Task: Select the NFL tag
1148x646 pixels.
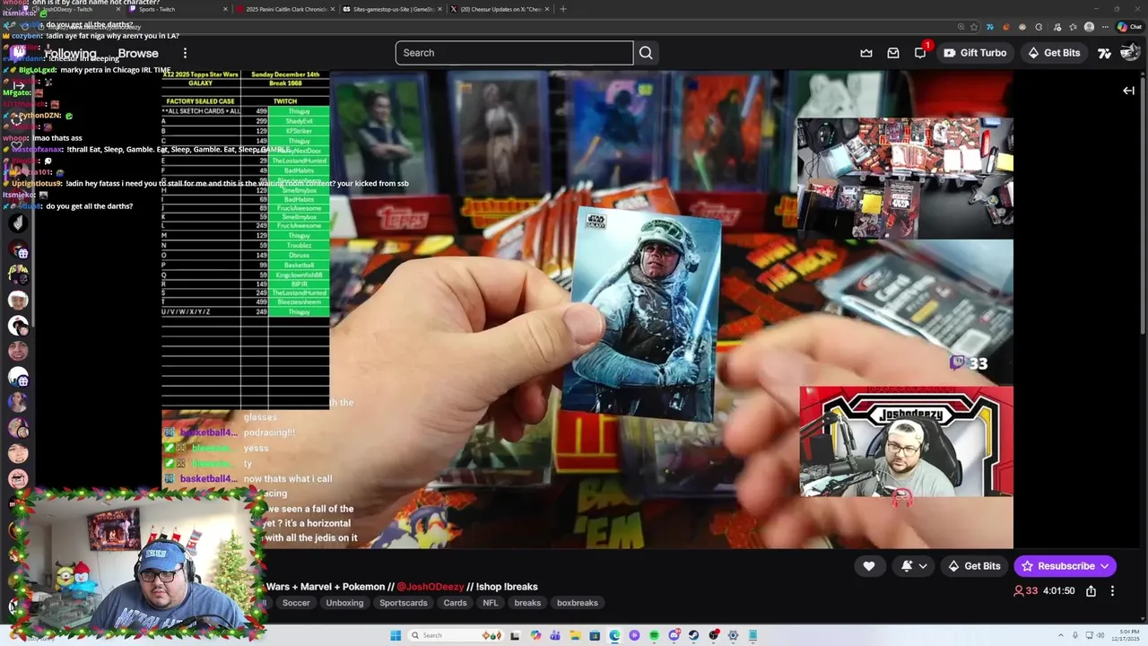Action: (x=490, y=603)
